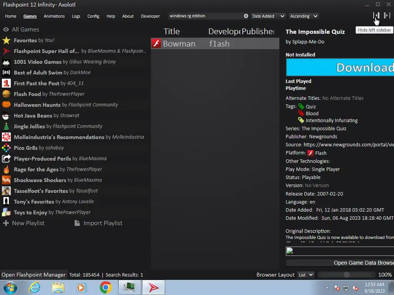Image resolution: width=394 pixels, height=295 pixels.
Task: Open Windows Media Player from taskbar
Action: [x=81, y=287]
